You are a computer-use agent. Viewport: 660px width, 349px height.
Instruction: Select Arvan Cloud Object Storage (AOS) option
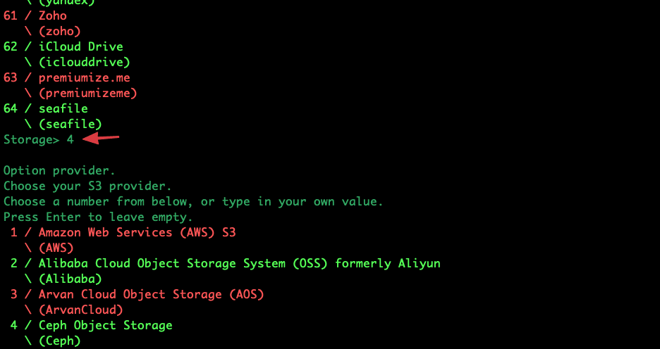click(151, 294)
